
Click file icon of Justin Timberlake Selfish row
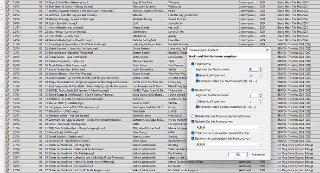coord(8,69)
